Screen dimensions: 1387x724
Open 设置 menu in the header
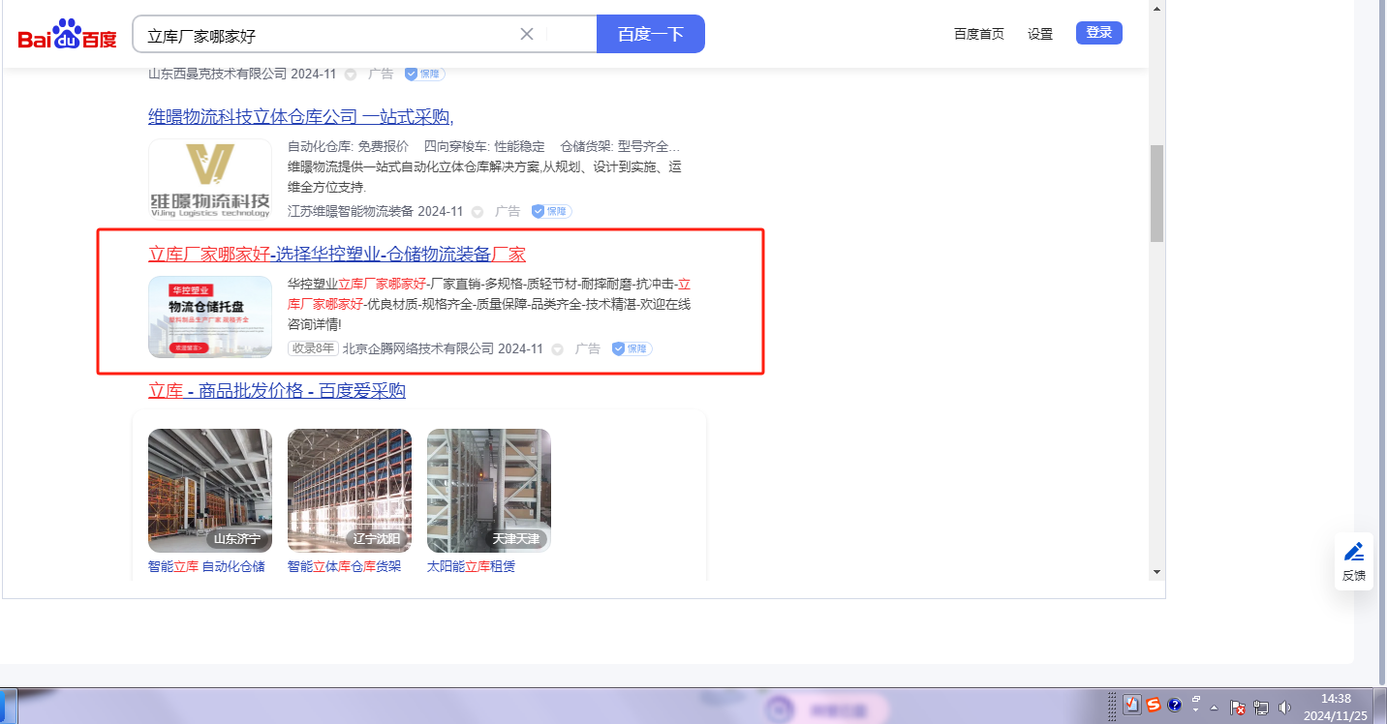tap(1040, 34)
